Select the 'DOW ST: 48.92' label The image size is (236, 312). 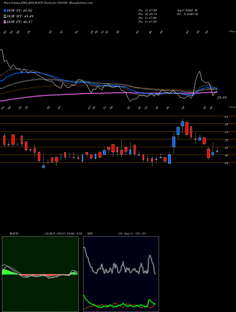tap(19, 10)
